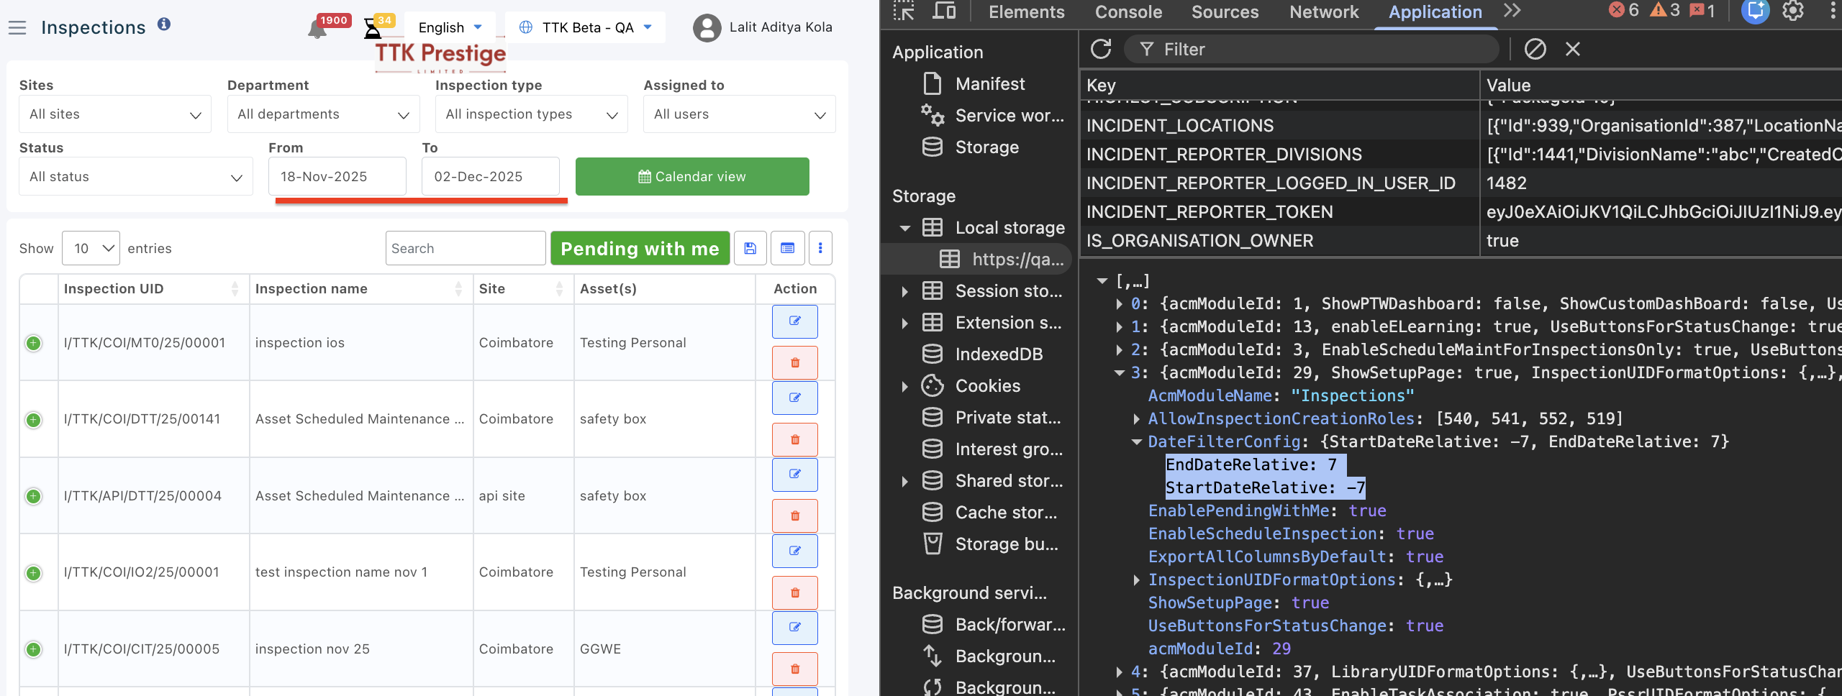
Task: Click the Pending with me button
Action: (640, 248)
